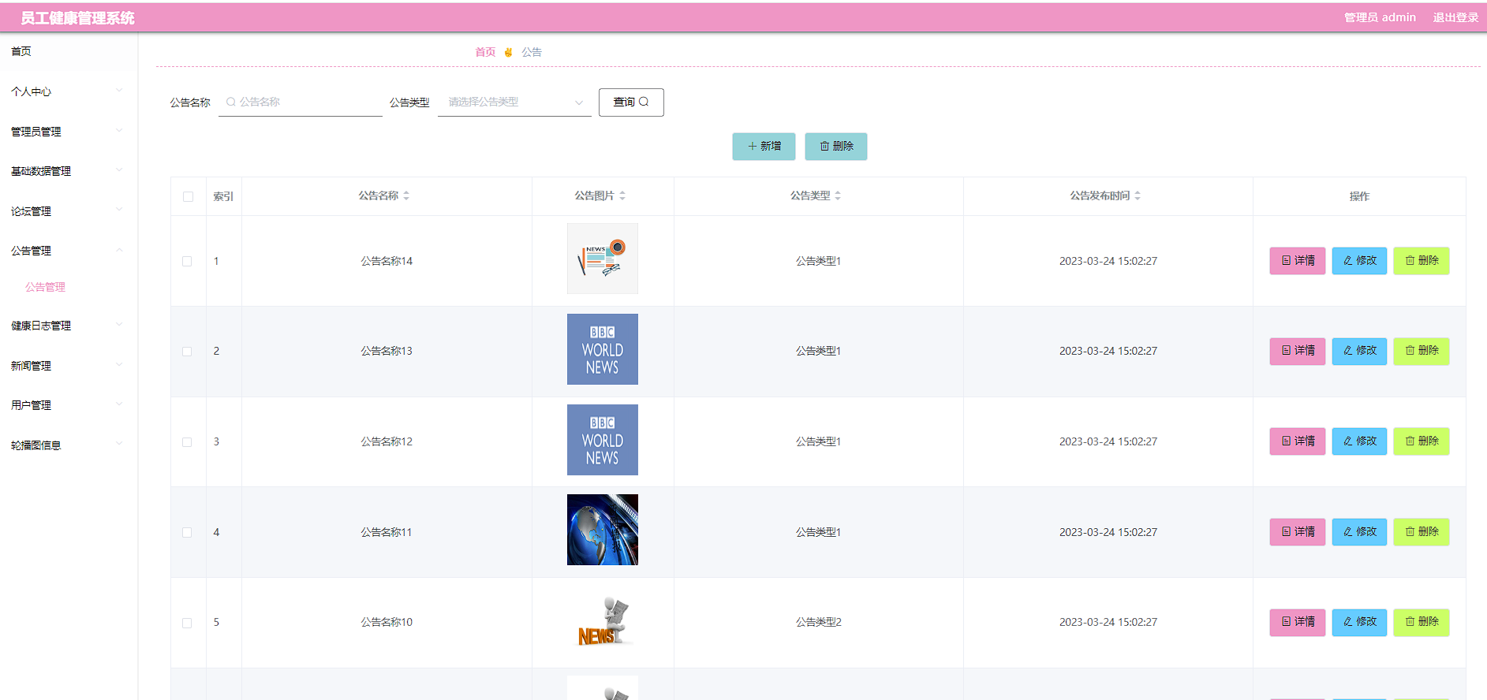Expand 基础数据管理 sidebar menu

pos(69,171)
